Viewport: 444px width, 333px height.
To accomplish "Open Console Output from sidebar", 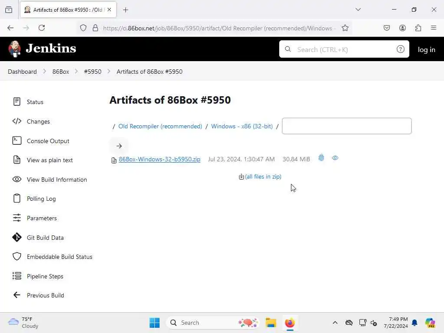I will pyautogui.click(x=41, y=141).
